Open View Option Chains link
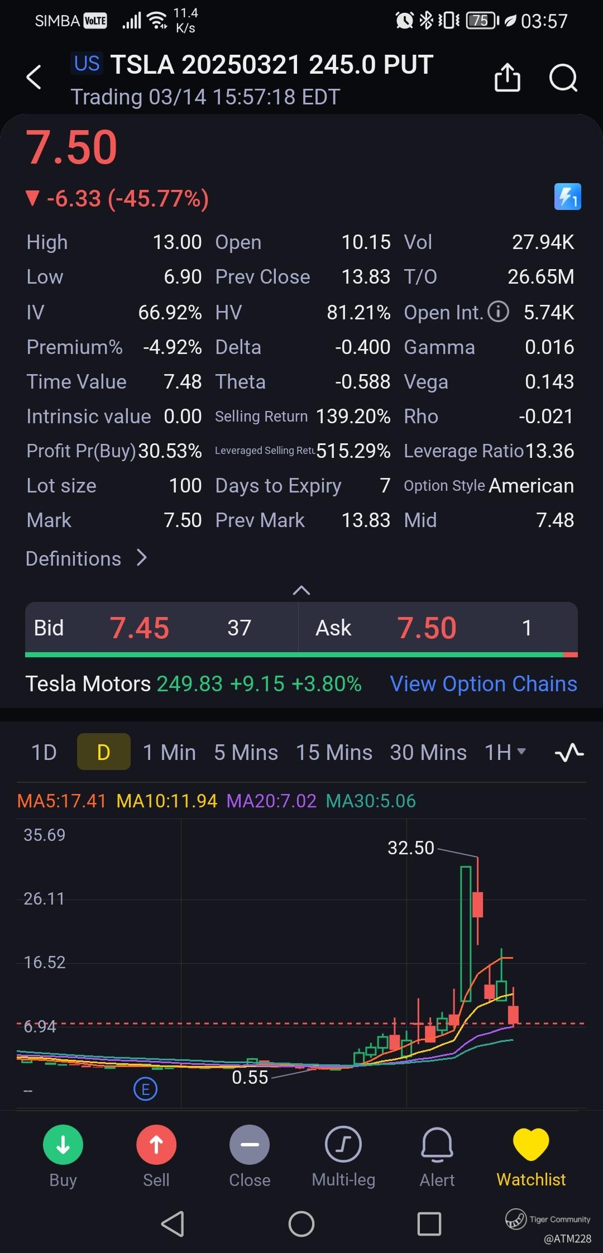 coord(484,684)
